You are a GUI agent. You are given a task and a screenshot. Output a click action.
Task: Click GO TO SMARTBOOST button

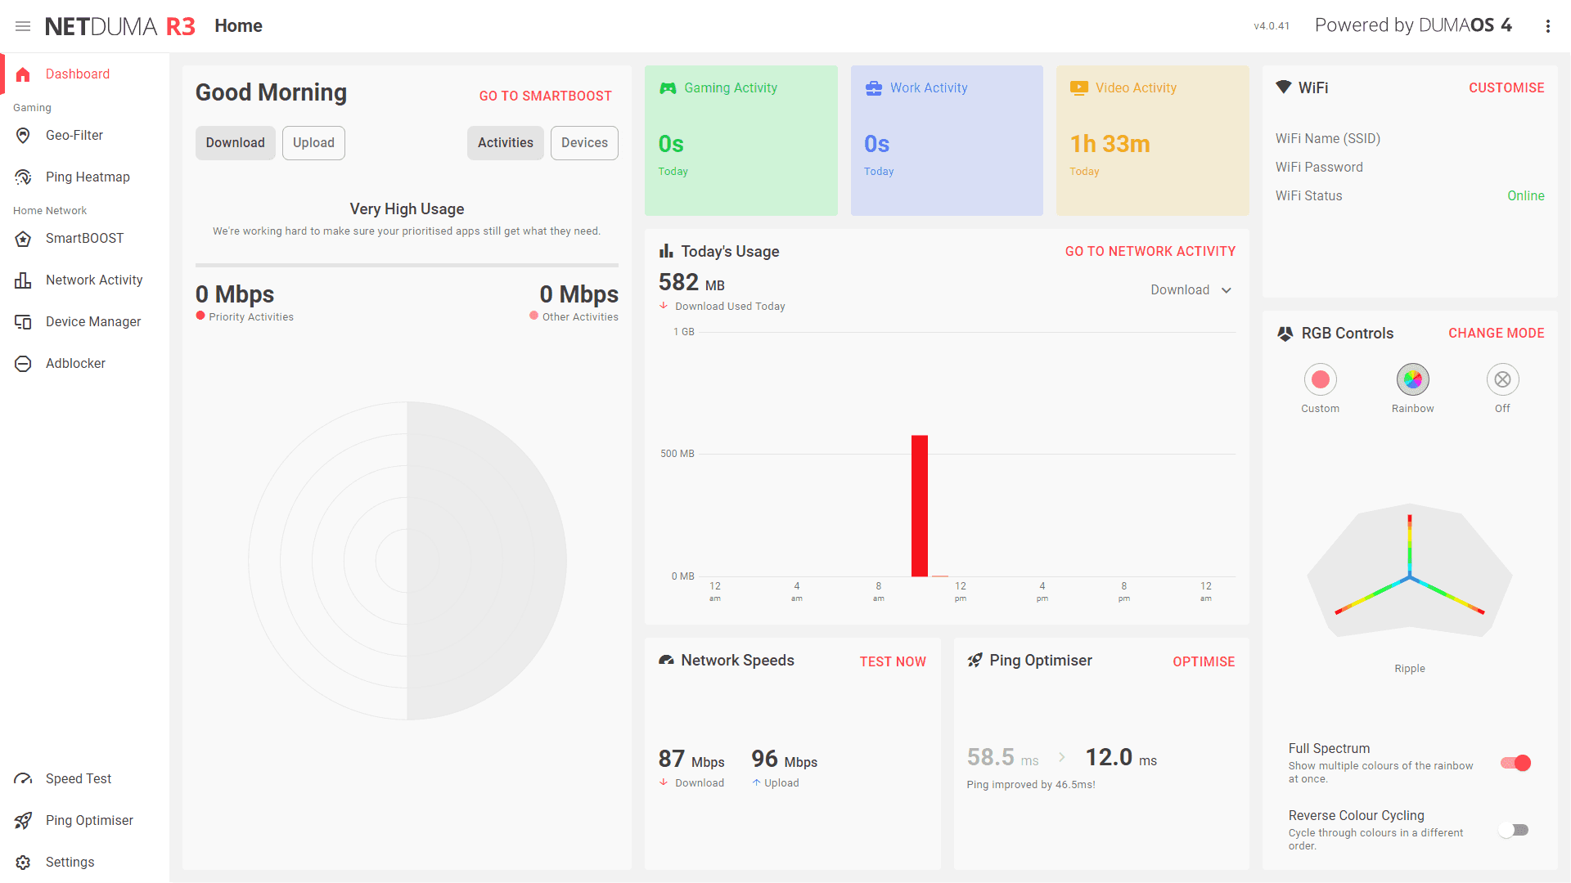[x=546, y=96]
